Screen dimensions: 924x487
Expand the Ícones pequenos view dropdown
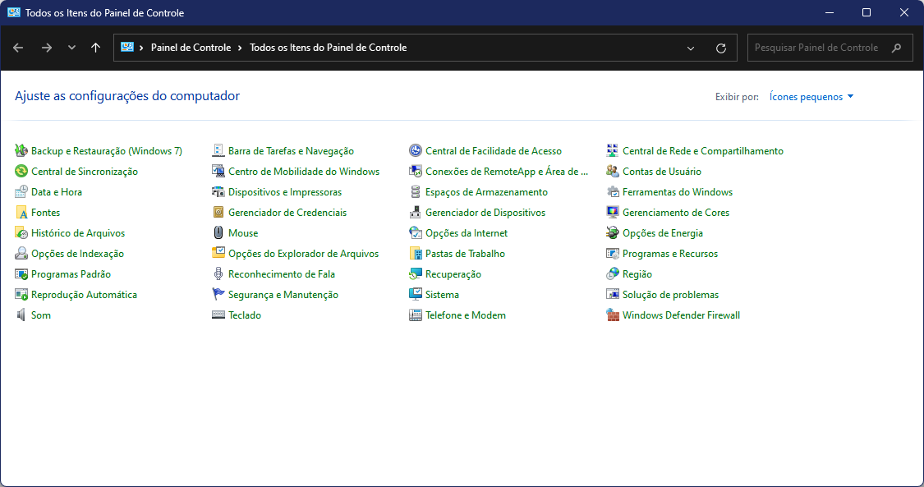pyautogui.click(x=811, y=97)
